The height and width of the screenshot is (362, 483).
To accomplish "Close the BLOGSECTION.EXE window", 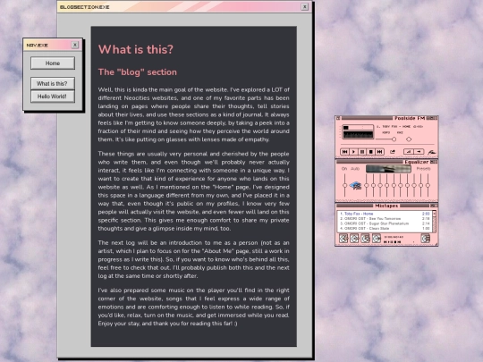I will point(305,7).
